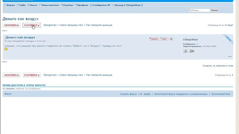Open the Форум navigation link
Viewport: 239px width, 134px height.
tap(10, 5)
